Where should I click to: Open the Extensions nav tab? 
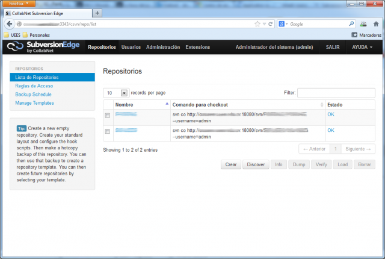(198, 47)
